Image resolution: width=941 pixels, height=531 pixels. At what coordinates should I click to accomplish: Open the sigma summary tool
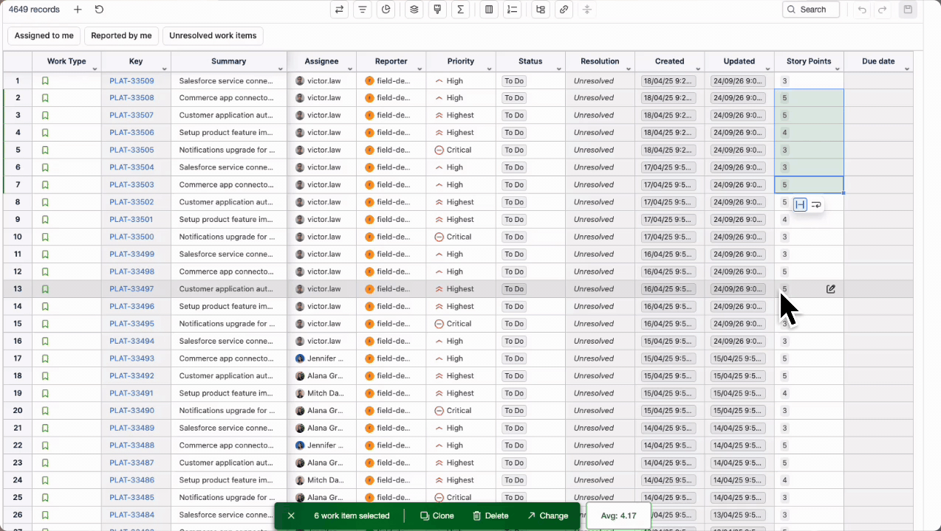click(x=461, y=10)
